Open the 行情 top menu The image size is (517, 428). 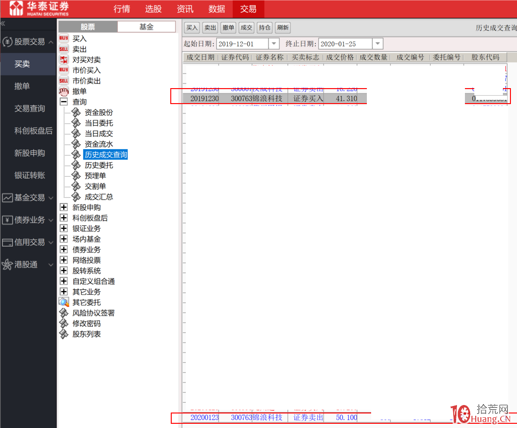tap(122, 9)
